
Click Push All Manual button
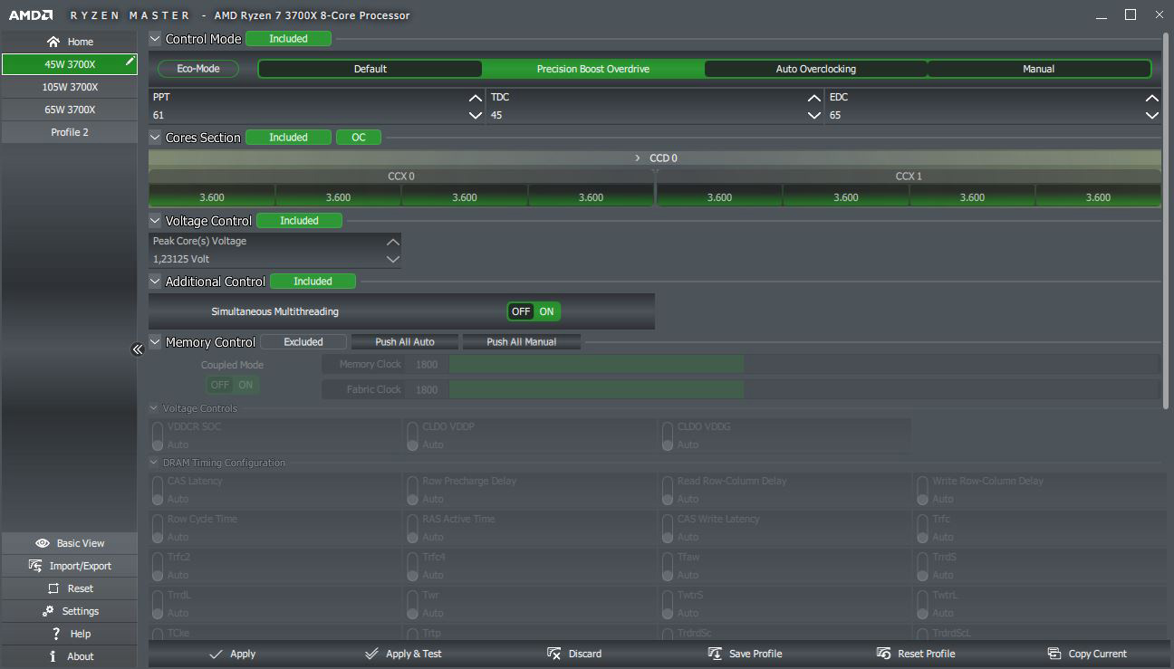pyautogui.click(x=521, y=342)
